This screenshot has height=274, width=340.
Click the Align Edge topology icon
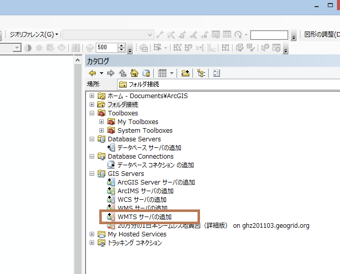pos(200,48)
